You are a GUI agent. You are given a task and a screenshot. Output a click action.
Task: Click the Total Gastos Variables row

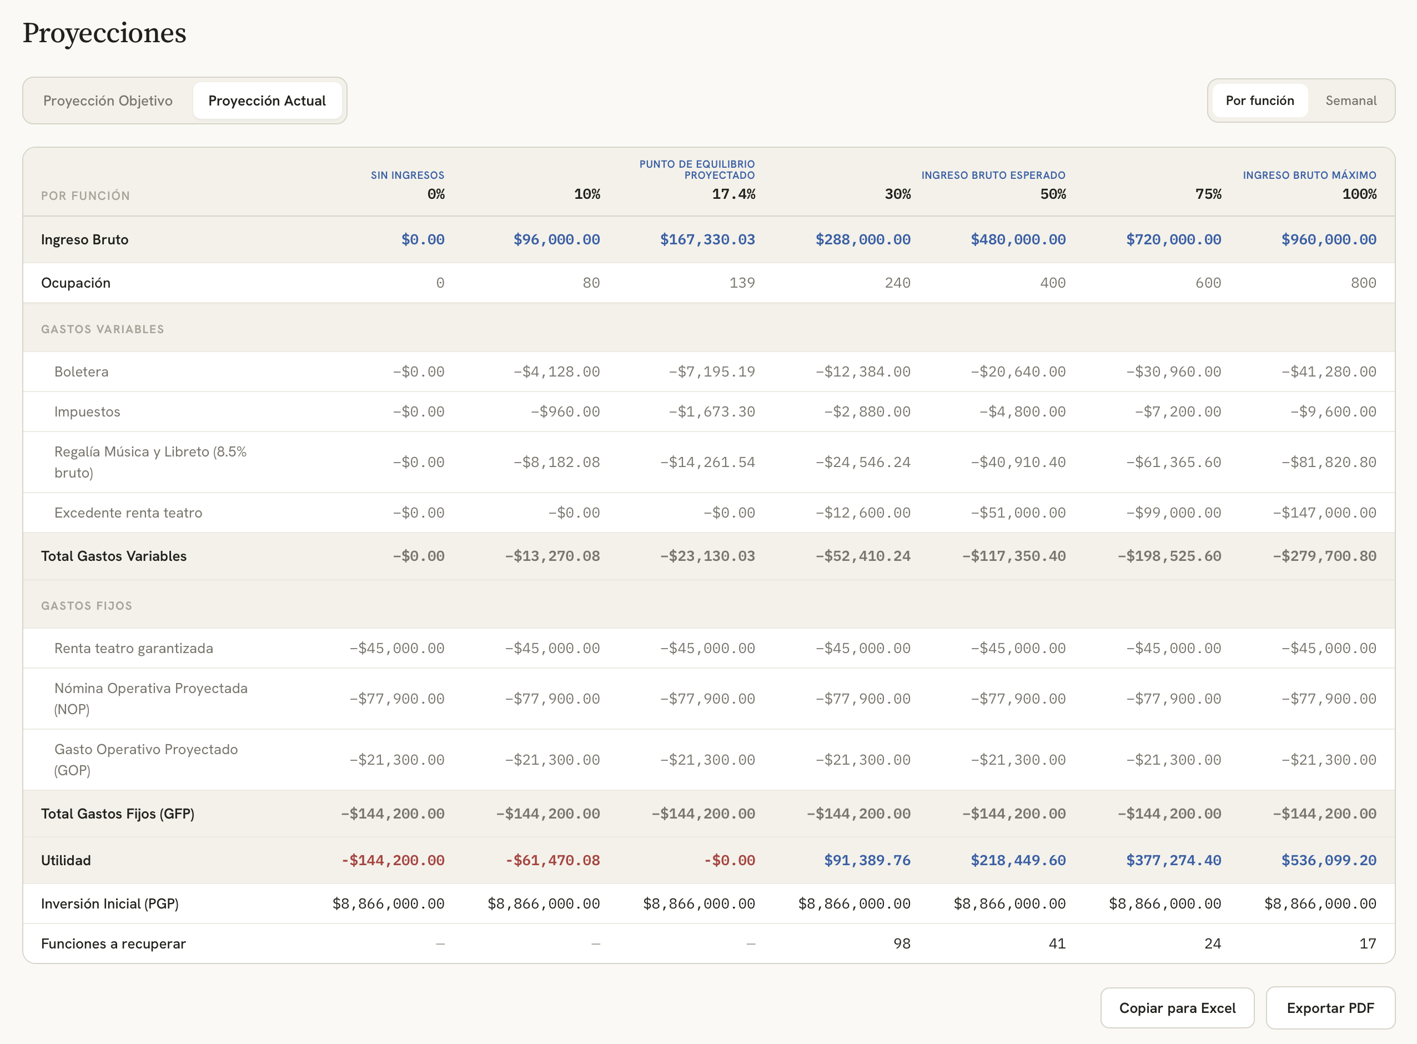[x=709, y=556]
